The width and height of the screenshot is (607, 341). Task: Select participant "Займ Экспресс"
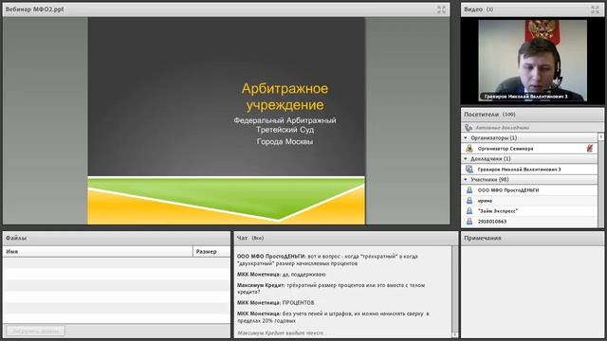tap(529, 211)
